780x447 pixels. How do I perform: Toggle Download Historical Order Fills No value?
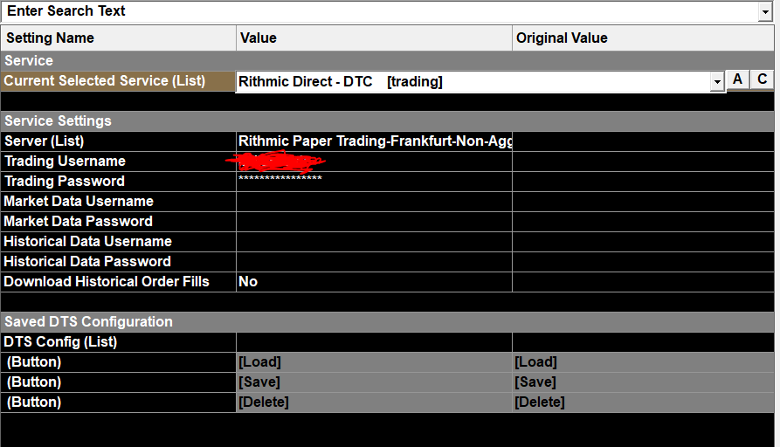(374, 282)
